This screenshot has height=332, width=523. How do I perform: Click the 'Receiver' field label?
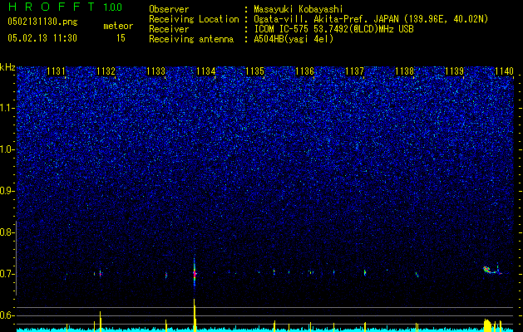pyautogui.click(x=169, y=29)
